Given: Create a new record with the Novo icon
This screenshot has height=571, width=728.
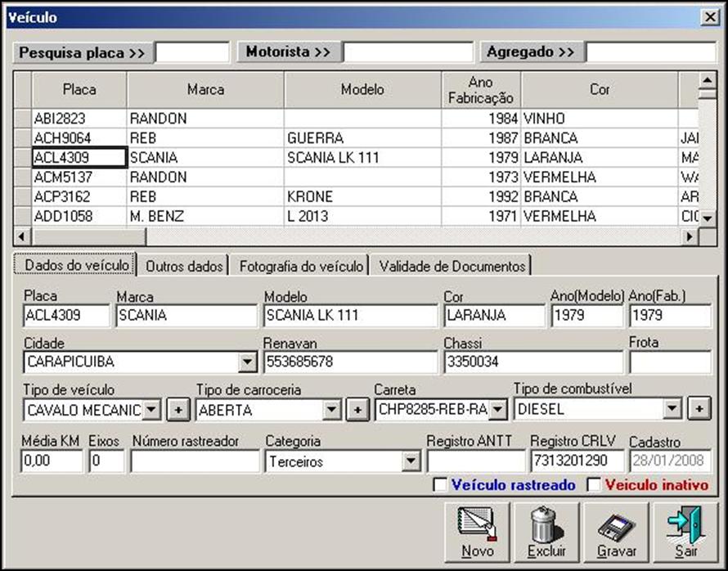Looking at the screenshot, I should click(x=477, y=530).
